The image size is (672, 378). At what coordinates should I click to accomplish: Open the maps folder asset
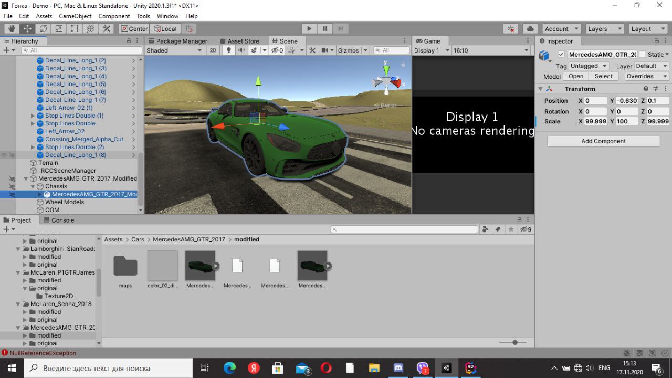tap(125, 270)
